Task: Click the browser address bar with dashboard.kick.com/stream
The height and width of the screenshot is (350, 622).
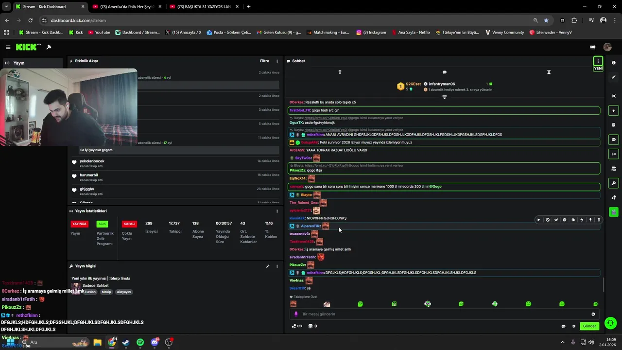Action: tap(287, 20)
